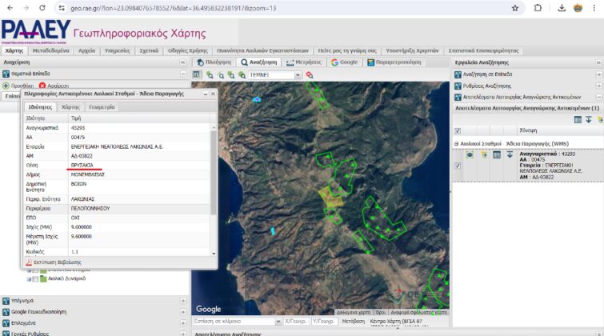This screenshot has width=604, height=336.
Task: Click the eye icon for result 43293
Action: click(470, 155)
